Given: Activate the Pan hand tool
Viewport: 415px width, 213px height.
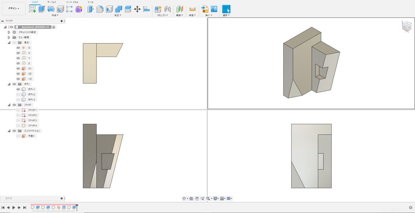Looking at the screenshot, I should (x=197, y=199).
